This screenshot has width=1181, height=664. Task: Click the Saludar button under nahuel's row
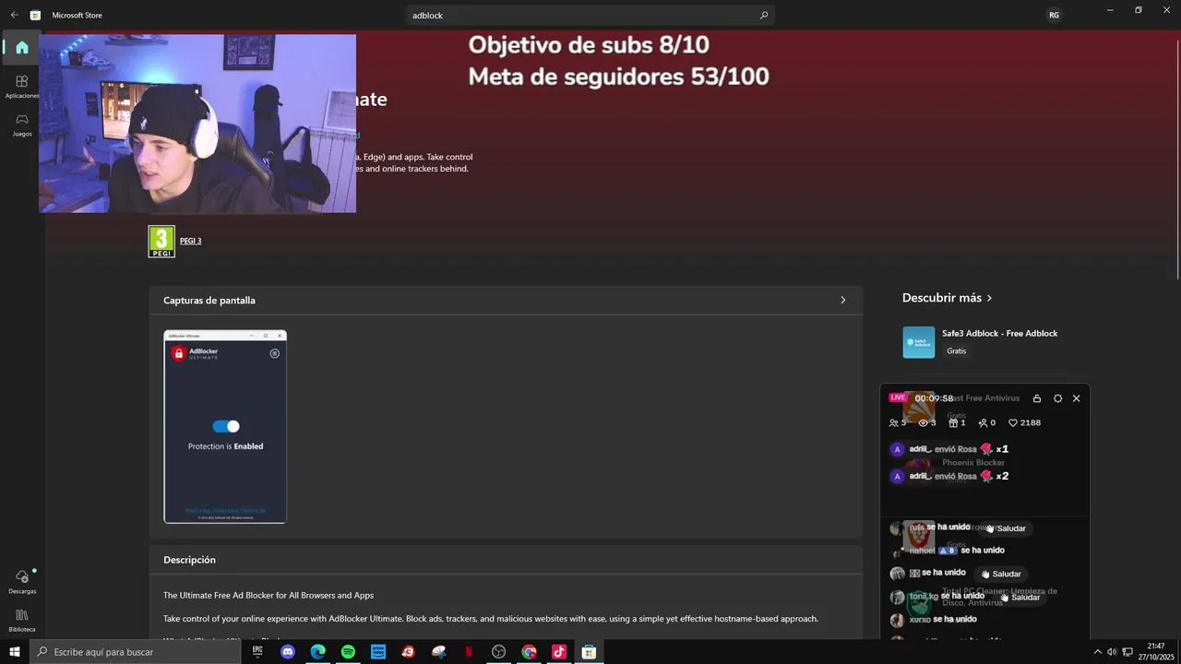(x=1000, y=574)
